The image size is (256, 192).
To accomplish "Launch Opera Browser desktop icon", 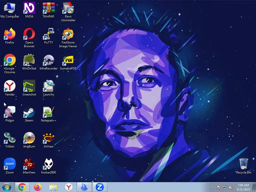I will [x=29, y=38].
